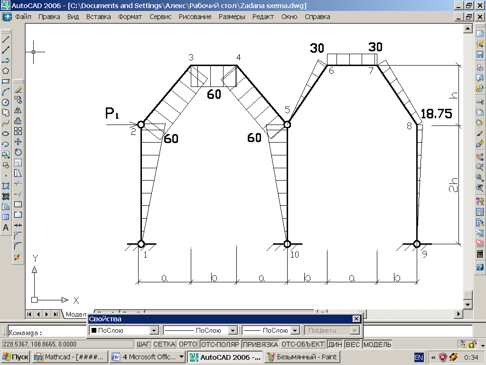This screenshot has width=486, height=365.
Task: Toggle ШАГ snap mode
Action: tap(143, 344)
